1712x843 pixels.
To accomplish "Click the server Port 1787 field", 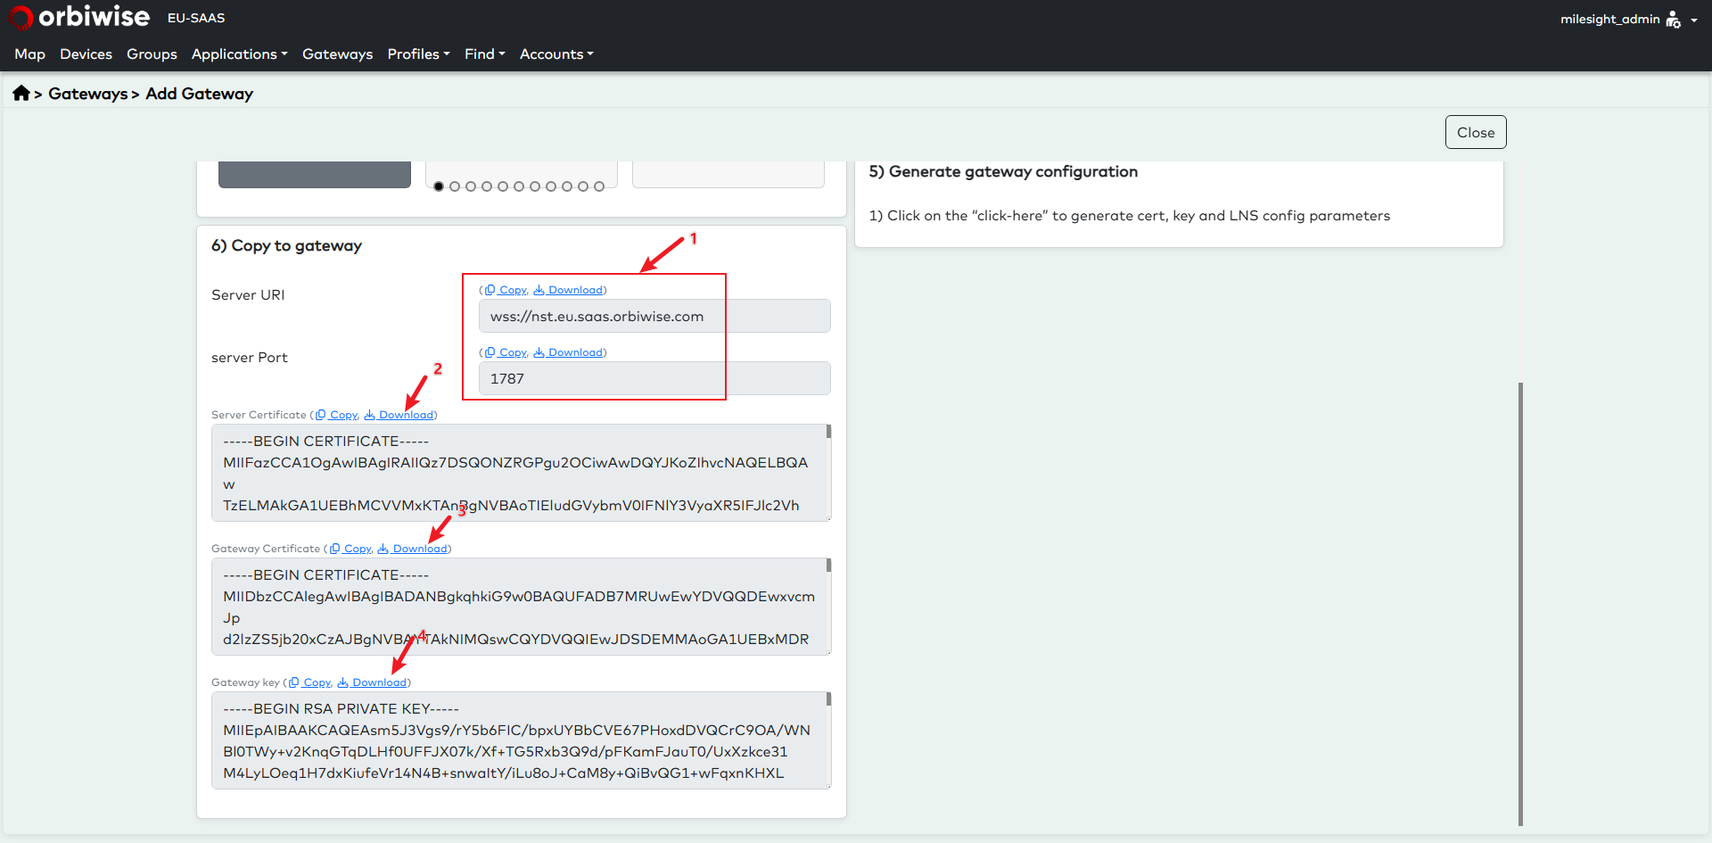I will (x=654, y=378).
